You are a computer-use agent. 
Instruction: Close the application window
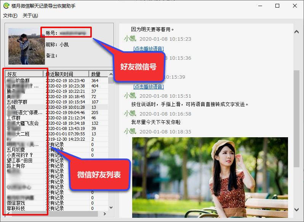(295, 6)
